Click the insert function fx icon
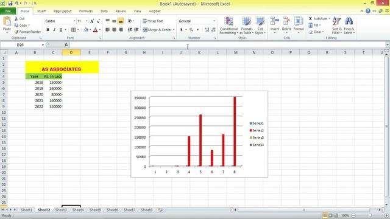Screen dimensions: 390x219 click(x=66, y=45)
